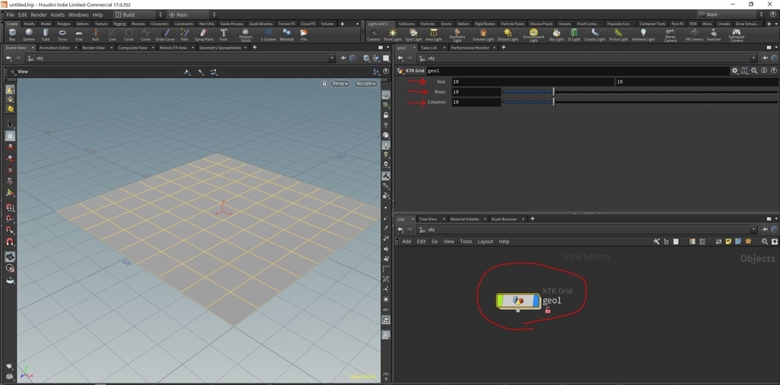780x385 pixels.
Task: Add an Environment Light
Action: click(x=533, y=35)
